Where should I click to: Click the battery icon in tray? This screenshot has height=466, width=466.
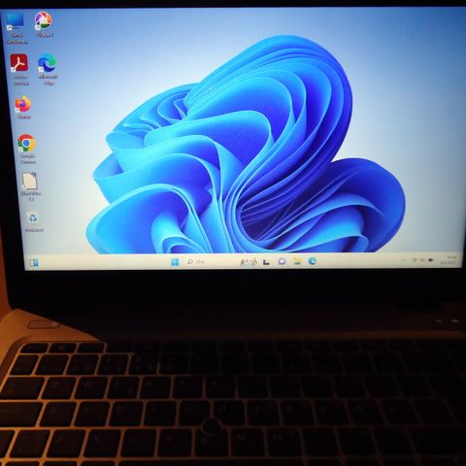(x=431, y=260)
